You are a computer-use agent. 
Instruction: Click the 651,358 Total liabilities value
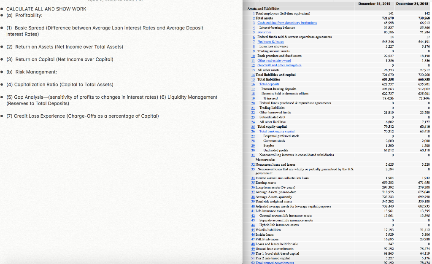click(388, 79)
